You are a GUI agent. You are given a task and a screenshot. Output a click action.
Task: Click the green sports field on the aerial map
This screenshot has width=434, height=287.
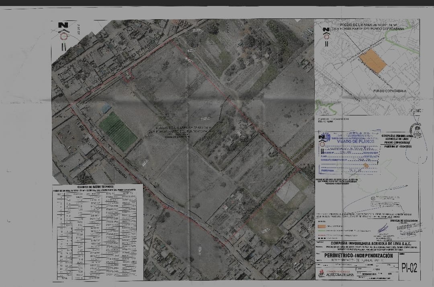coord(119,131)
